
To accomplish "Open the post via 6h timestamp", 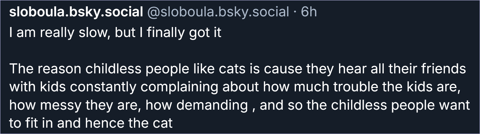I will point(309,12).
